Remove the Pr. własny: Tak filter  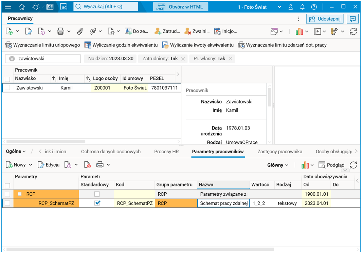(230, 59)
